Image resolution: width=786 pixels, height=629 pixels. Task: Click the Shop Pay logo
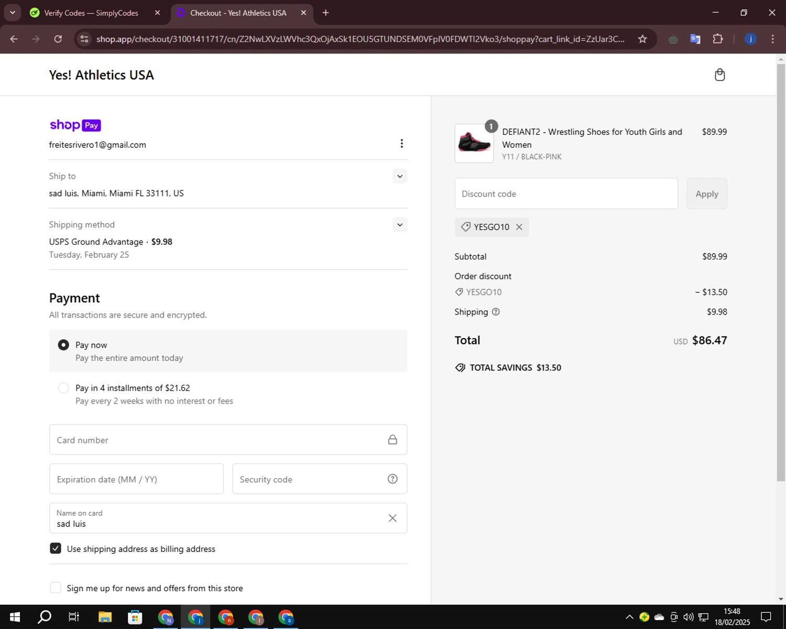[x=75, y=125]
